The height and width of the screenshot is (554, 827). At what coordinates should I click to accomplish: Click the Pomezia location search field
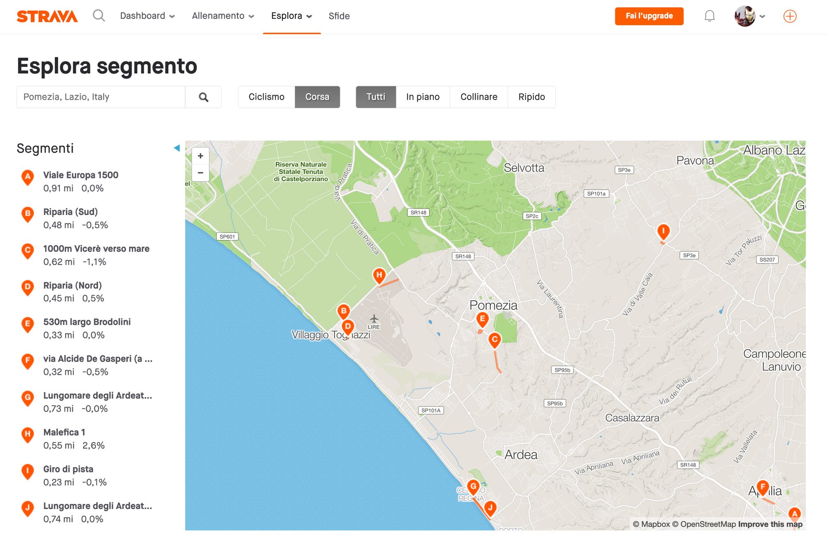tap(101, 97)
